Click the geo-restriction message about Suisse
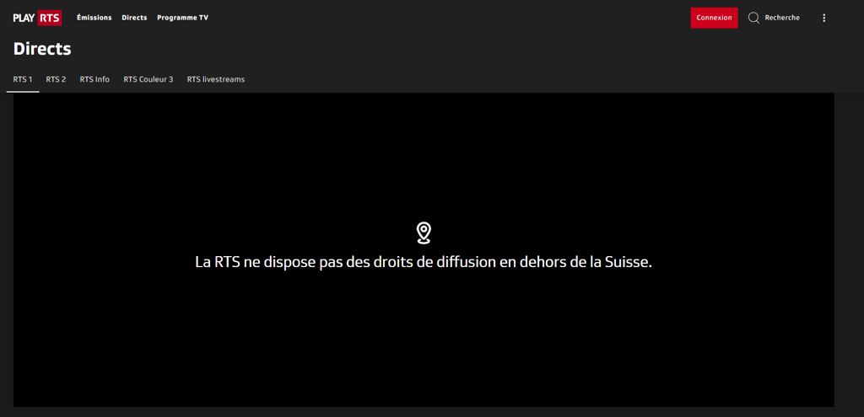 tap(424, 262)
